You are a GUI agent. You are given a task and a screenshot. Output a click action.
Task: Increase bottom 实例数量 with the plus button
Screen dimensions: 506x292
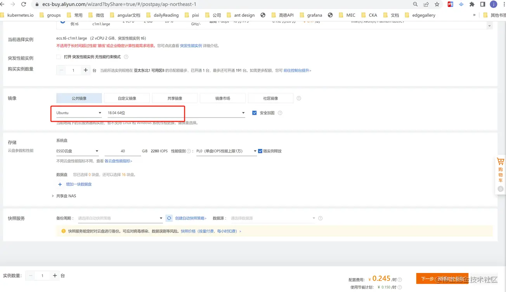pyautogui.click(x=55, y=276)
